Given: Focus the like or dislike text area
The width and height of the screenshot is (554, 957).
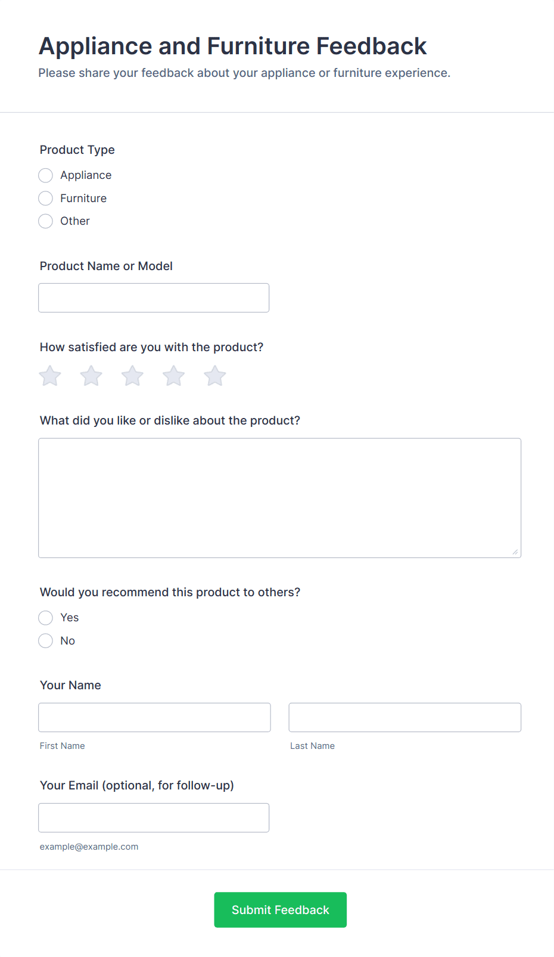Looking at the screenshot, I should tap(279, 498).
